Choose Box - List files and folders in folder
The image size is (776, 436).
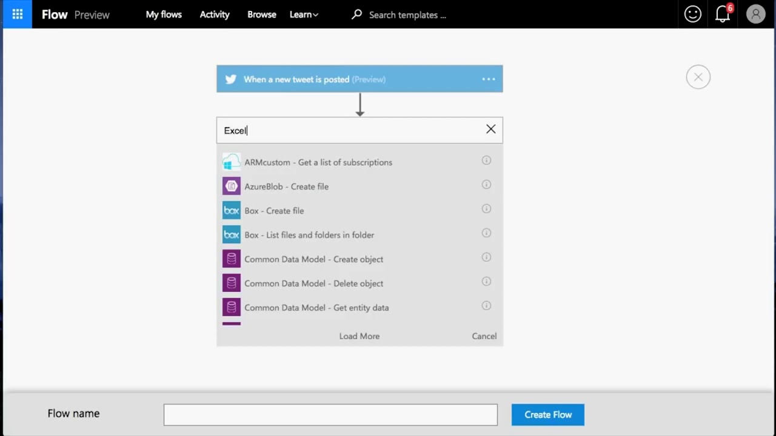click(x=309, y=235)
